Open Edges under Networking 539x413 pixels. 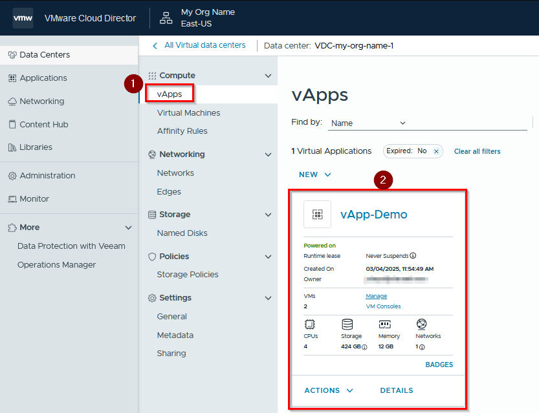tap(169, 191)
